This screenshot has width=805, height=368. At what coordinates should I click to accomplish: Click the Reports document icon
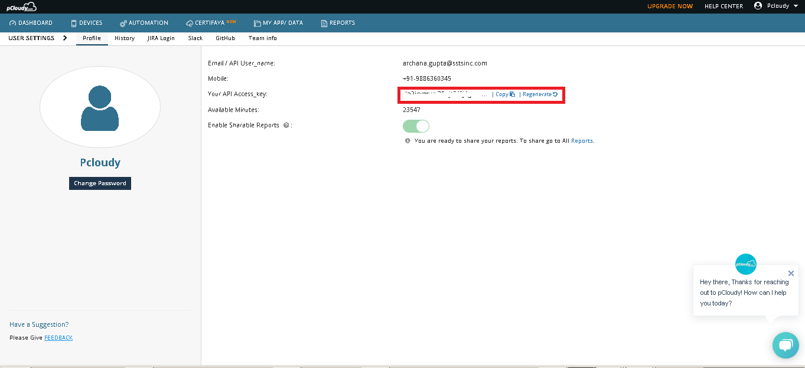click(324, 24)
